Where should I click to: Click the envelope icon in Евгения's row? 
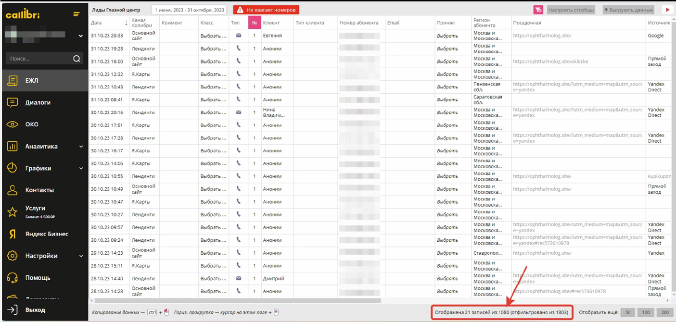pyautogui.click(x=239, y=36)
